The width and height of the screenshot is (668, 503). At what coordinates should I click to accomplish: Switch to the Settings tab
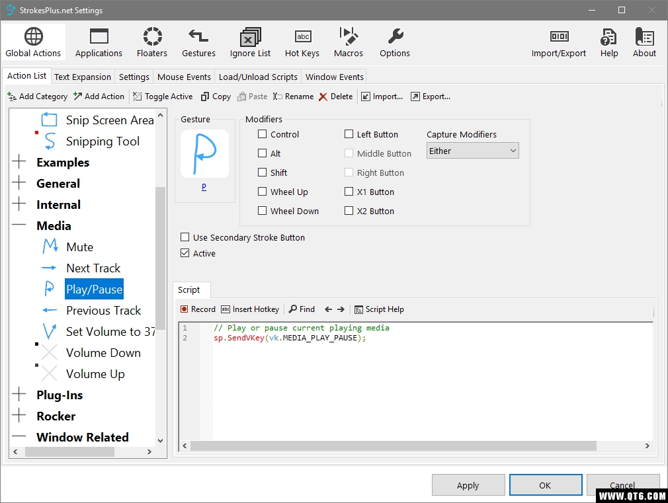134,77
